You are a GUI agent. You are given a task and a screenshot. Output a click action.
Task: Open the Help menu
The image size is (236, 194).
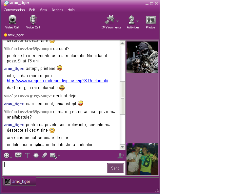[x=71, y=10]
